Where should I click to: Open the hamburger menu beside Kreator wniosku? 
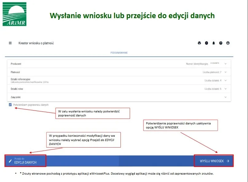pyautogui.click(x=10, y=43)
